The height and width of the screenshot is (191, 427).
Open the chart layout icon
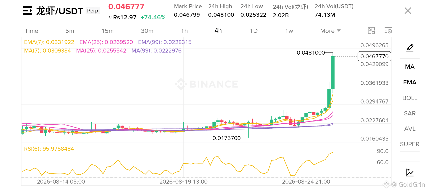371,31
